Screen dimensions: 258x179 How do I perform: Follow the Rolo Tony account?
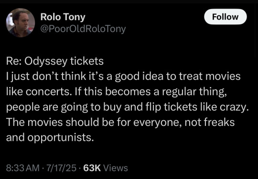225,17
